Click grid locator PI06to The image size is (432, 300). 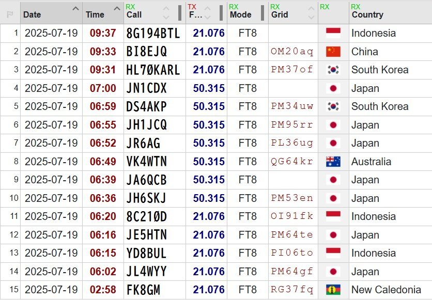[x=292, y=252]
